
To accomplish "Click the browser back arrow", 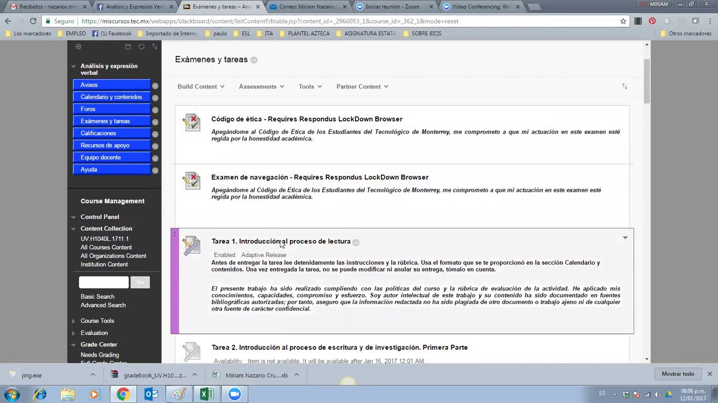I will coord(8,21).
